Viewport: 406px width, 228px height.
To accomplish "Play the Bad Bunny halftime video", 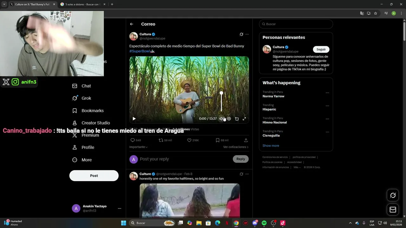I will click(x=134, y=119).
